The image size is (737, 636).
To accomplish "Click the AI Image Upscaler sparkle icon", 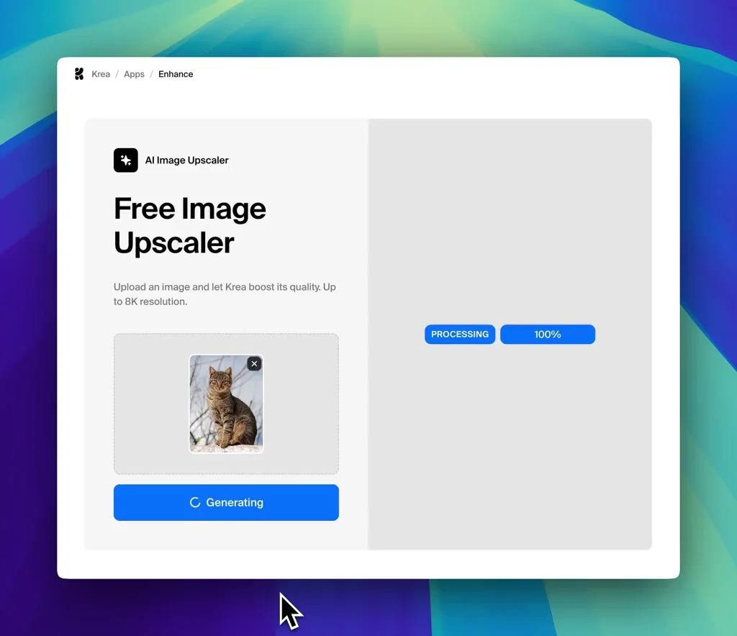I will [125, 160].
